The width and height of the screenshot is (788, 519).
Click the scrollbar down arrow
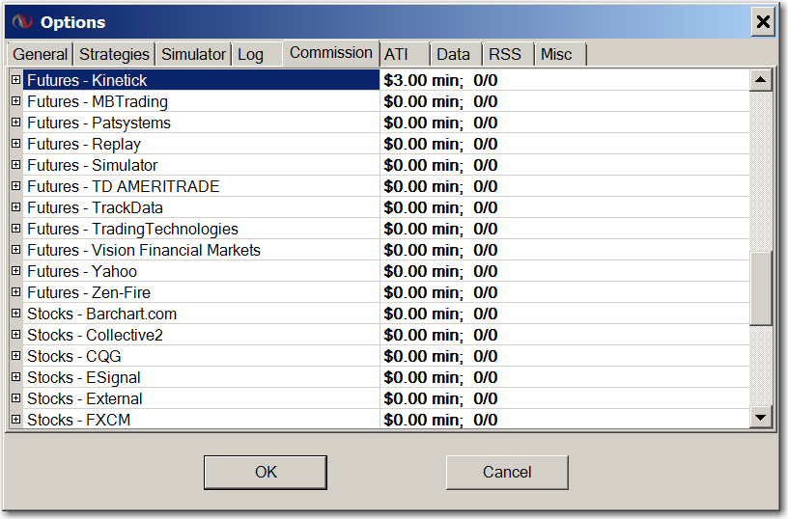(x=760, y=417)
